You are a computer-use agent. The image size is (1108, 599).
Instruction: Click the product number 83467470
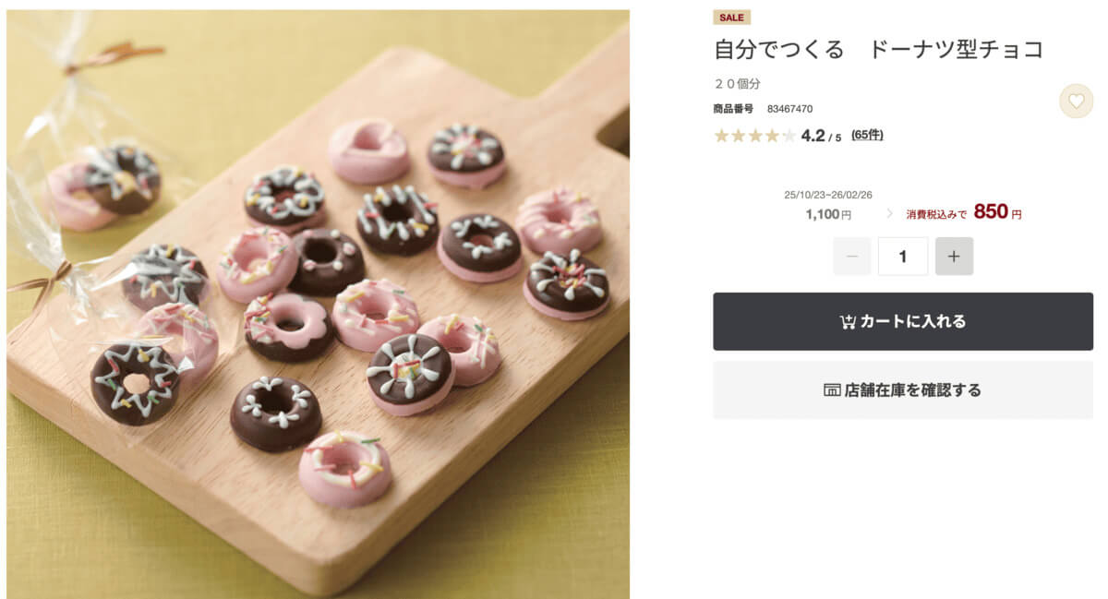pos(791,108)
